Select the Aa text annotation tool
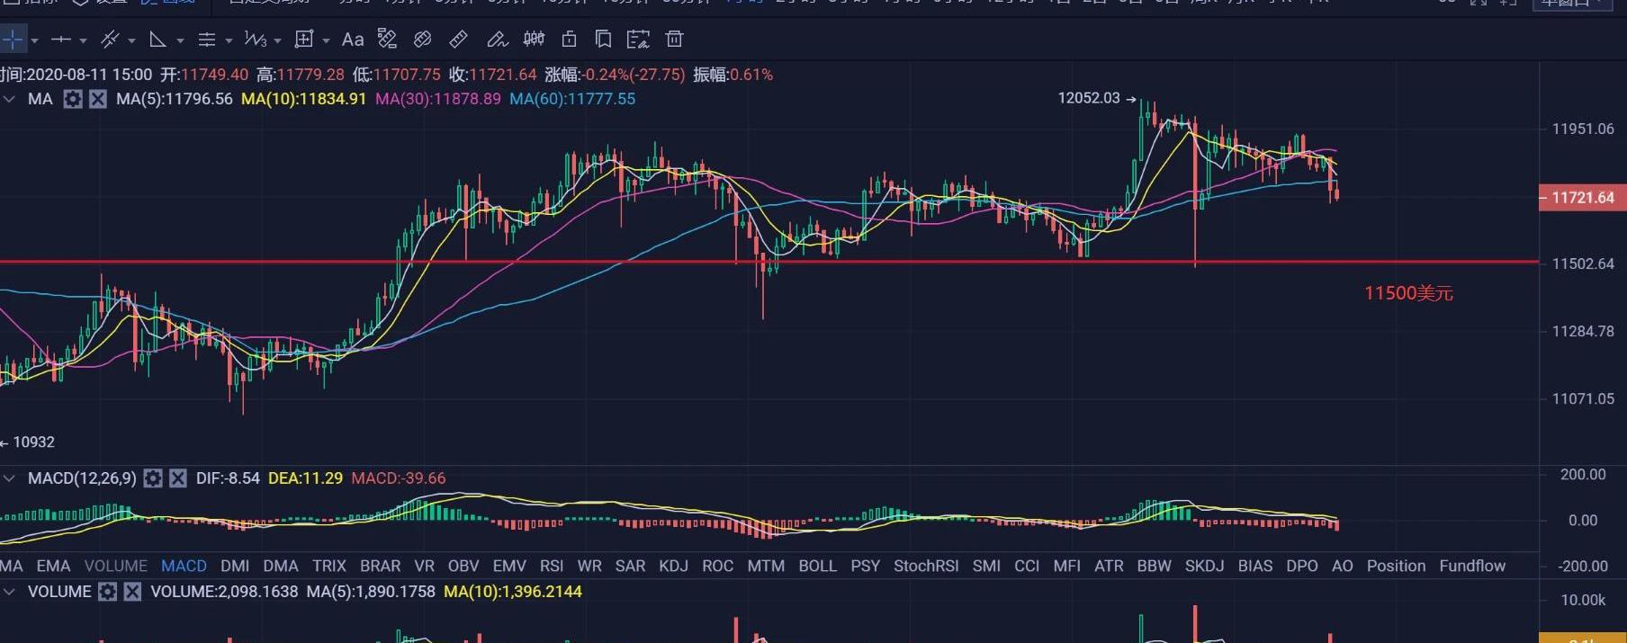The height and width of the screenshot is (643, 1627). click(x=353, y=40)
